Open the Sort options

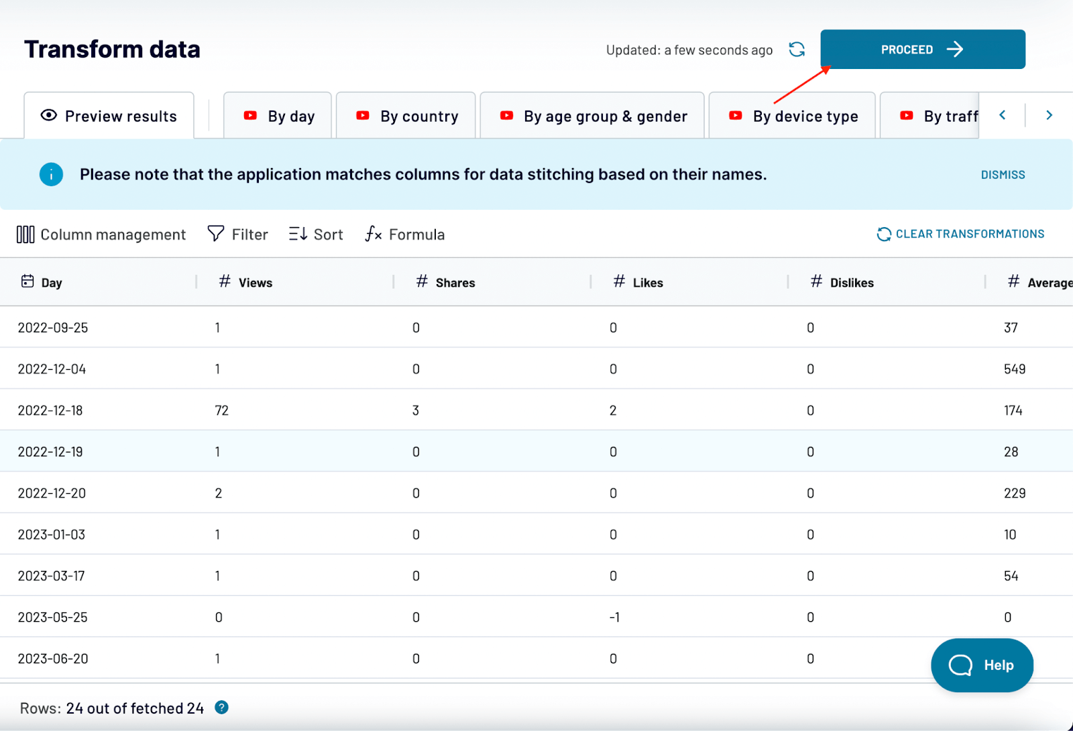316,235
